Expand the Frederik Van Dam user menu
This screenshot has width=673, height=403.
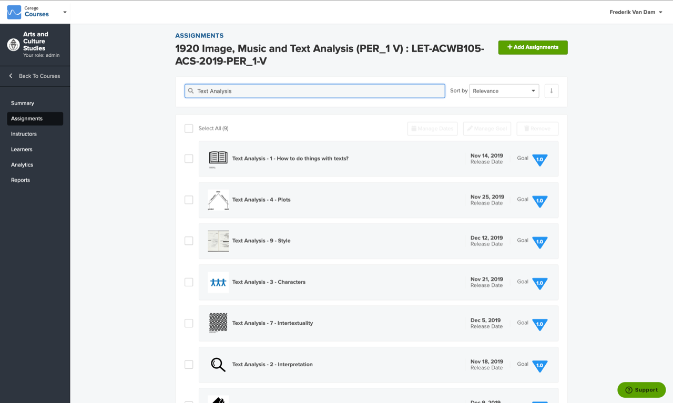pos(636,12)
